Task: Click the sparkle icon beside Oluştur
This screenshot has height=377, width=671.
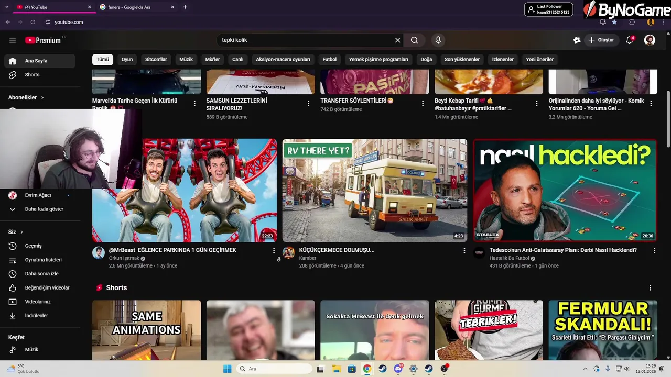Action: point(577,40)
